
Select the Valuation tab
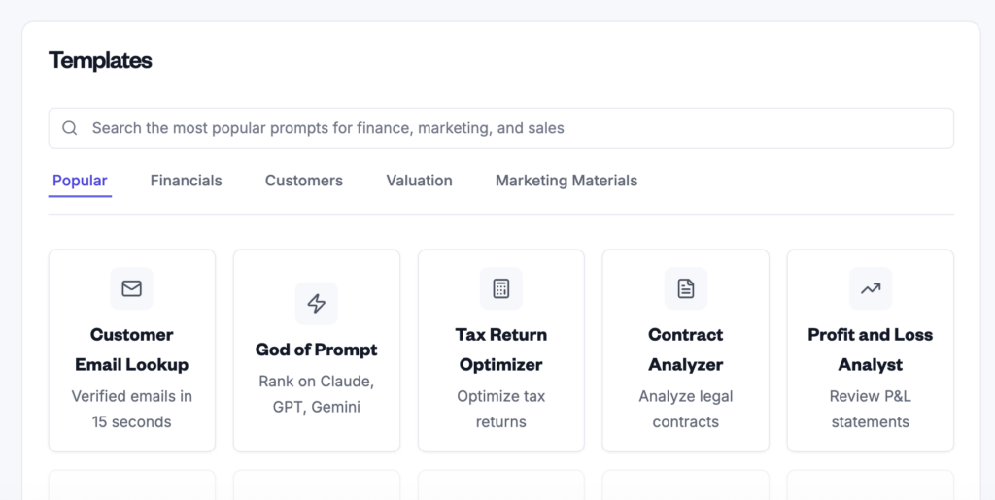[420, 181]
